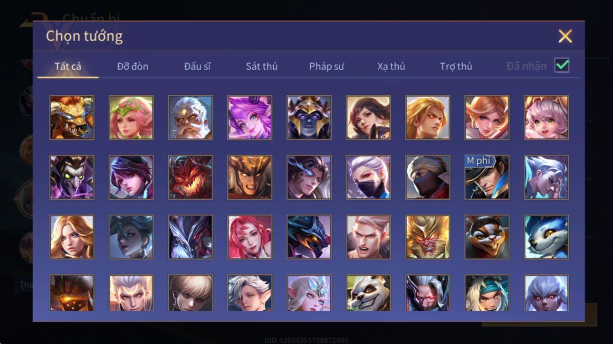Screen dimensions: 613x344
Task: Choose the white-bearded old man hero
Action: (190, 117)
